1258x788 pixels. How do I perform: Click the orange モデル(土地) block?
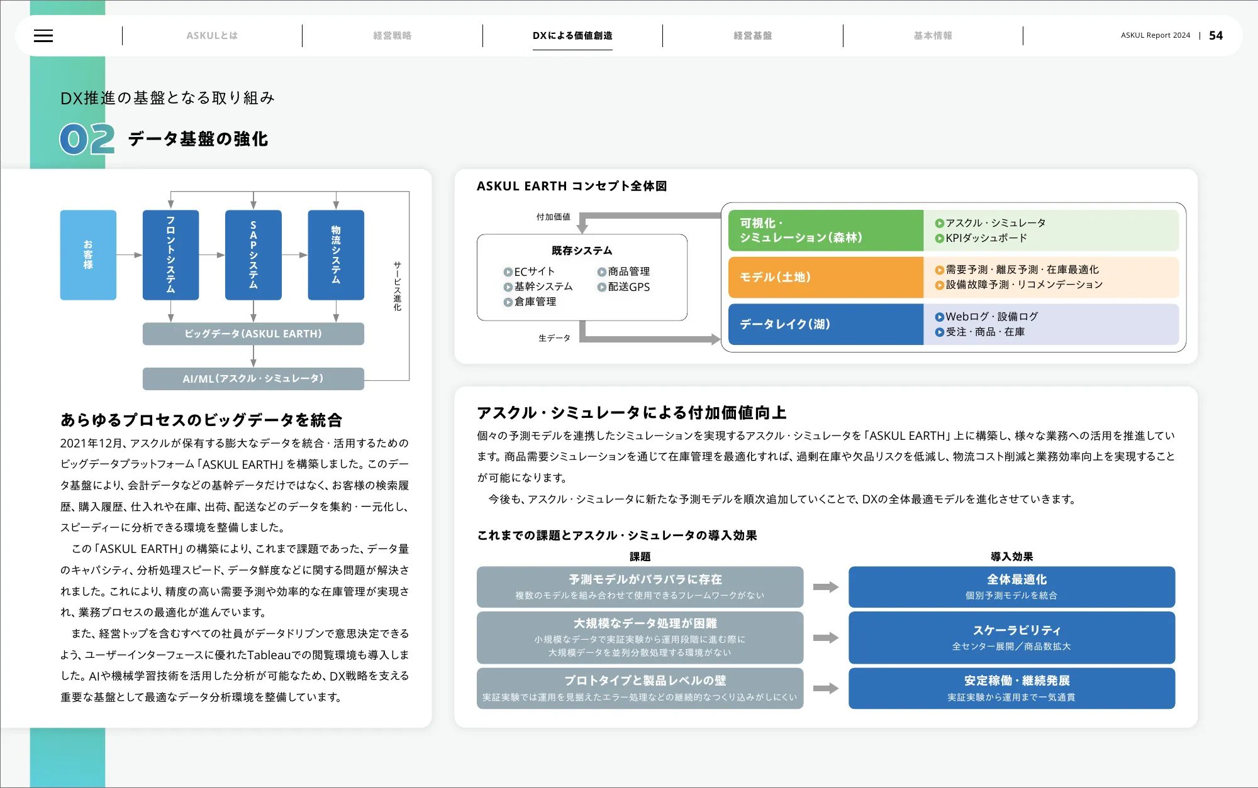(x=825, y=277)
